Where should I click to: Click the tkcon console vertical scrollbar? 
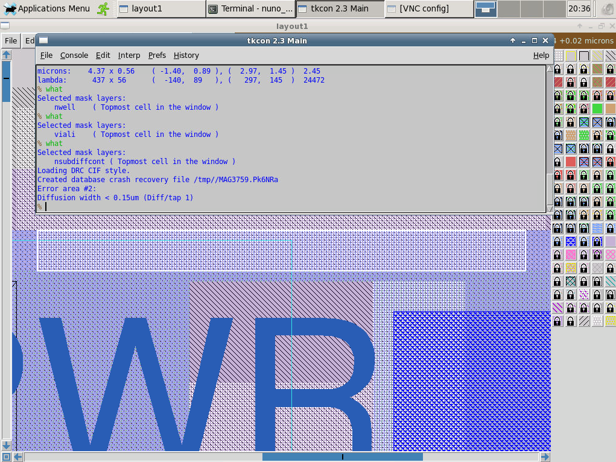click(x=550, y=138)
